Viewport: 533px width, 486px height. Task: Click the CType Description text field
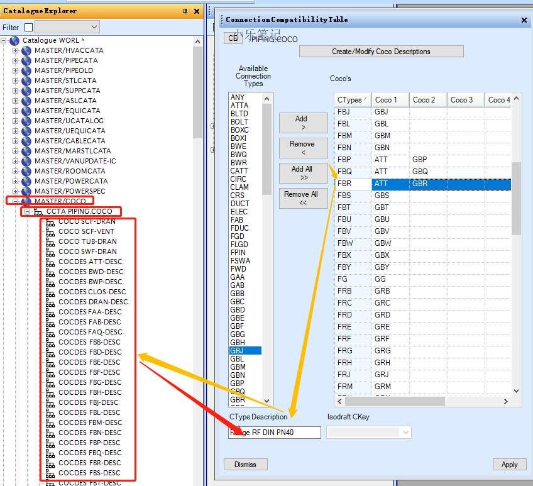pos(275,433)
